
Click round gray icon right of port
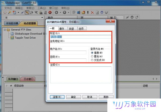point(132,17)
